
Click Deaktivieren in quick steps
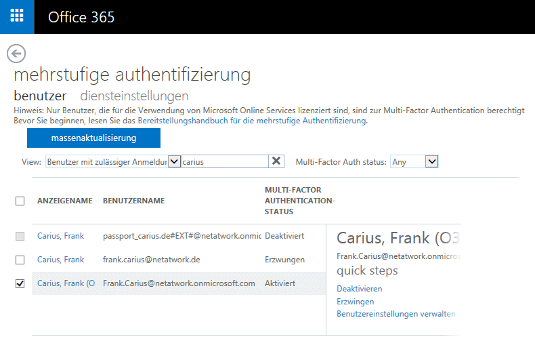(360, 289)
